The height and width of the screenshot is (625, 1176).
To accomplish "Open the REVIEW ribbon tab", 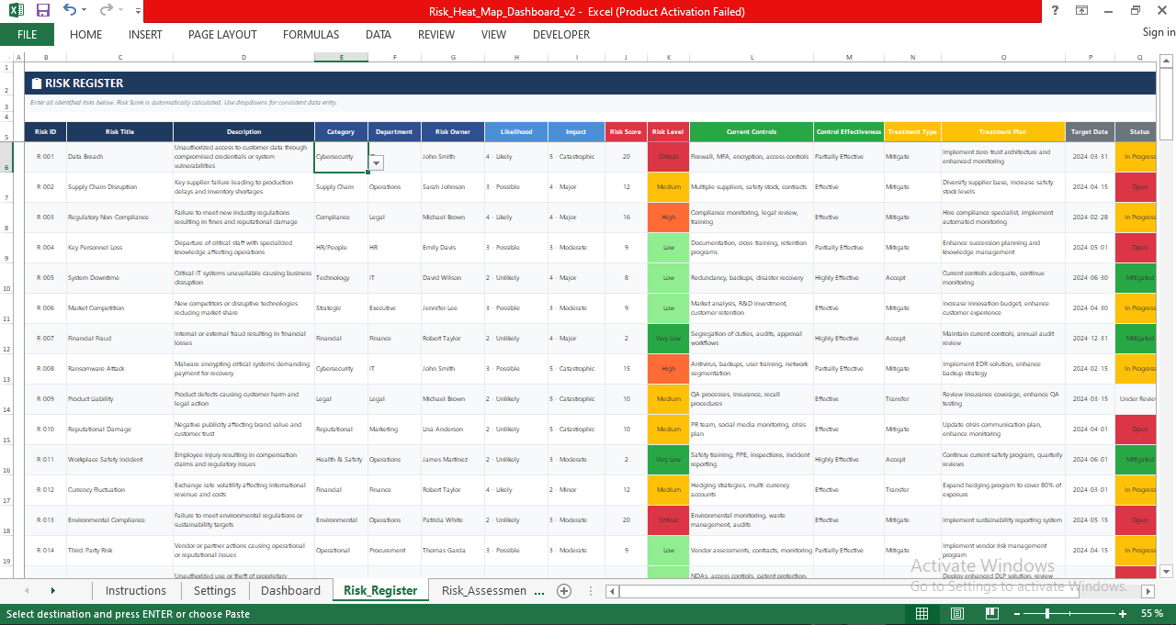I will tap(436, 34).
